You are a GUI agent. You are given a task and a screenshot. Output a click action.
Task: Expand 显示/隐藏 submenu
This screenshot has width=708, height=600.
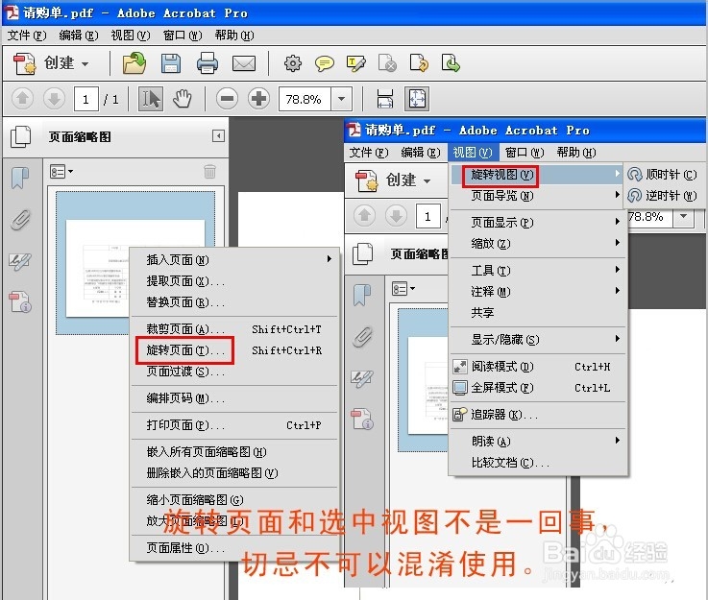537,339
